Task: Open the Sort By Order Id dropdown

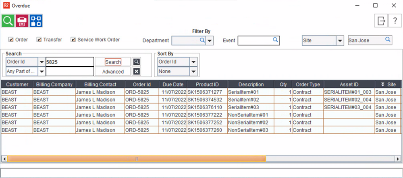Action: 193,62
